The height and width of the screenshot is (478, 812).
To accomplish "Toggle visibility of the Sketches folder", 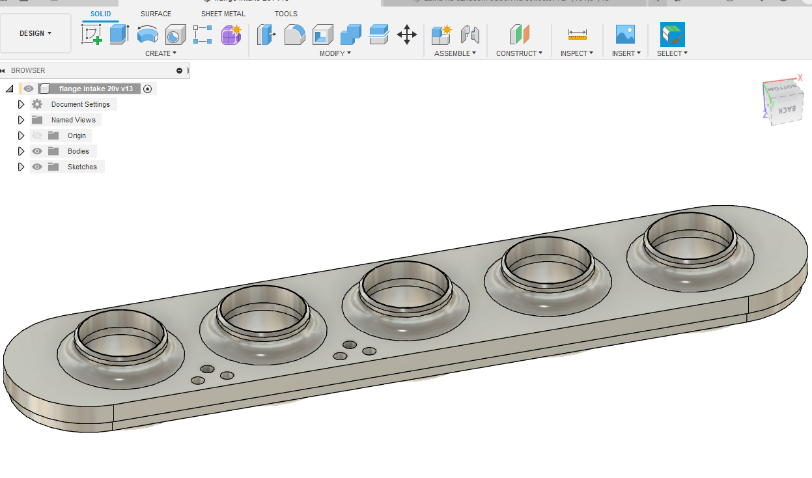I will coord(37,167).
